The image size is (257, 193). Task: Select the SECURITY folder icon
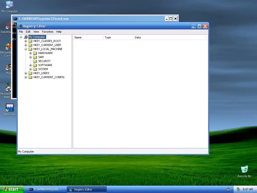click(x=35, y=61)
